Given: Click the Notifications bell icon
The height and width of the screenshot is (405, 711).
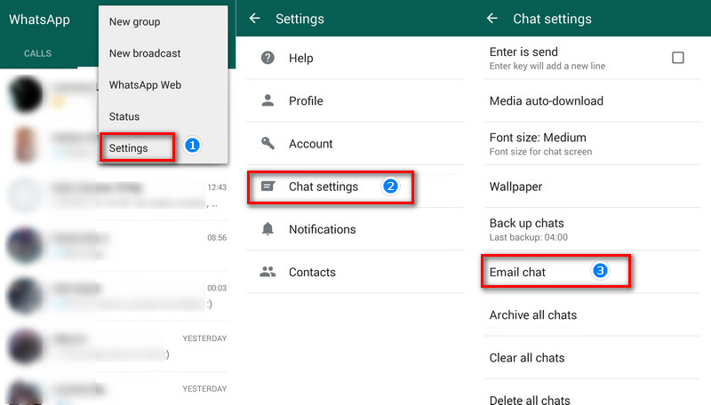Looking at the screenshot, I should pyautogui.click(x=268, y=229).
